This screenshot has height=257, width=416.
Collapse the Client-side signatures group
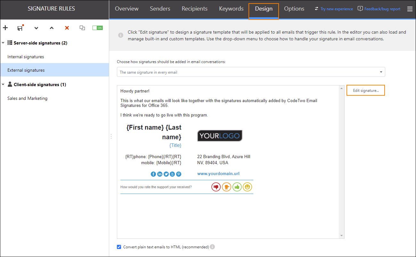click(3, 84)
